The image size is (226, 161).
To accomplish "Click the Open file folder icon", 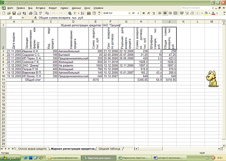I will [8, 13].
